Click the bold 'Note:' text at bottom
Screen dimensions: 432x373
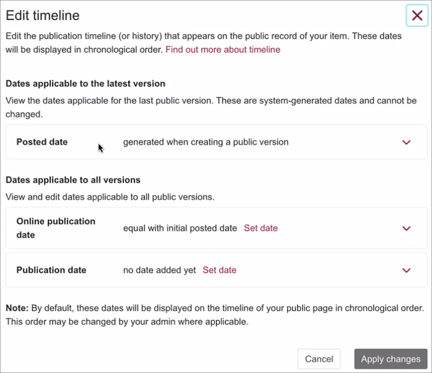click(x=17, y=309)
